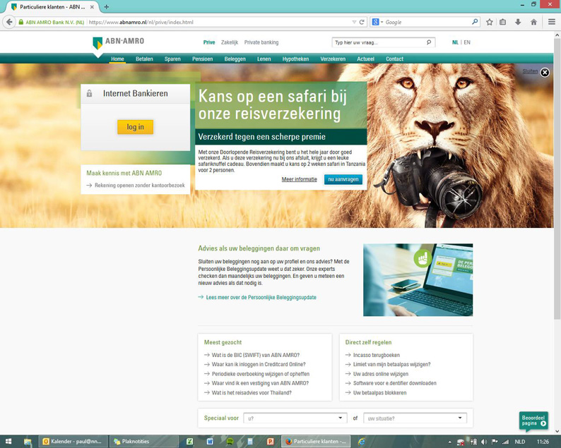This screenshot has height=448, width=561.
Task: Go to the browser home page icon
Action: click(533, 22)
